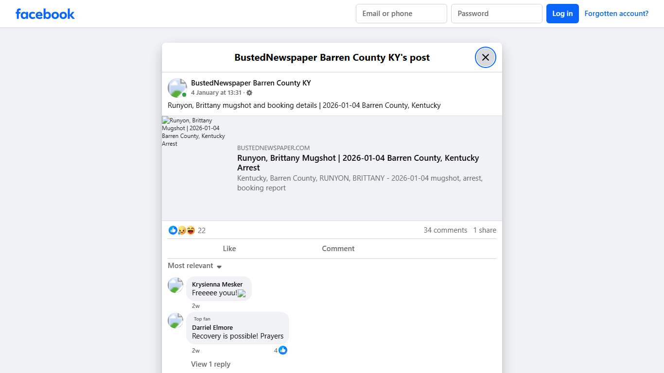664x373 pixels.
Task: Open the Forgotten account link
Action: [616, 14]
